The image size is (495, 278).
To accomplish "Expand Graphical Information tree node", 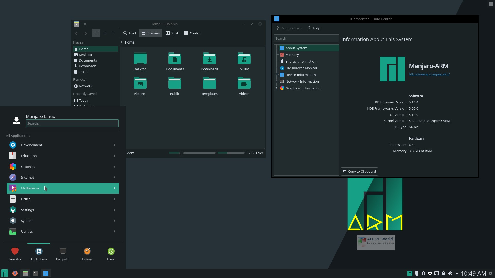I will tap(277, 88).
